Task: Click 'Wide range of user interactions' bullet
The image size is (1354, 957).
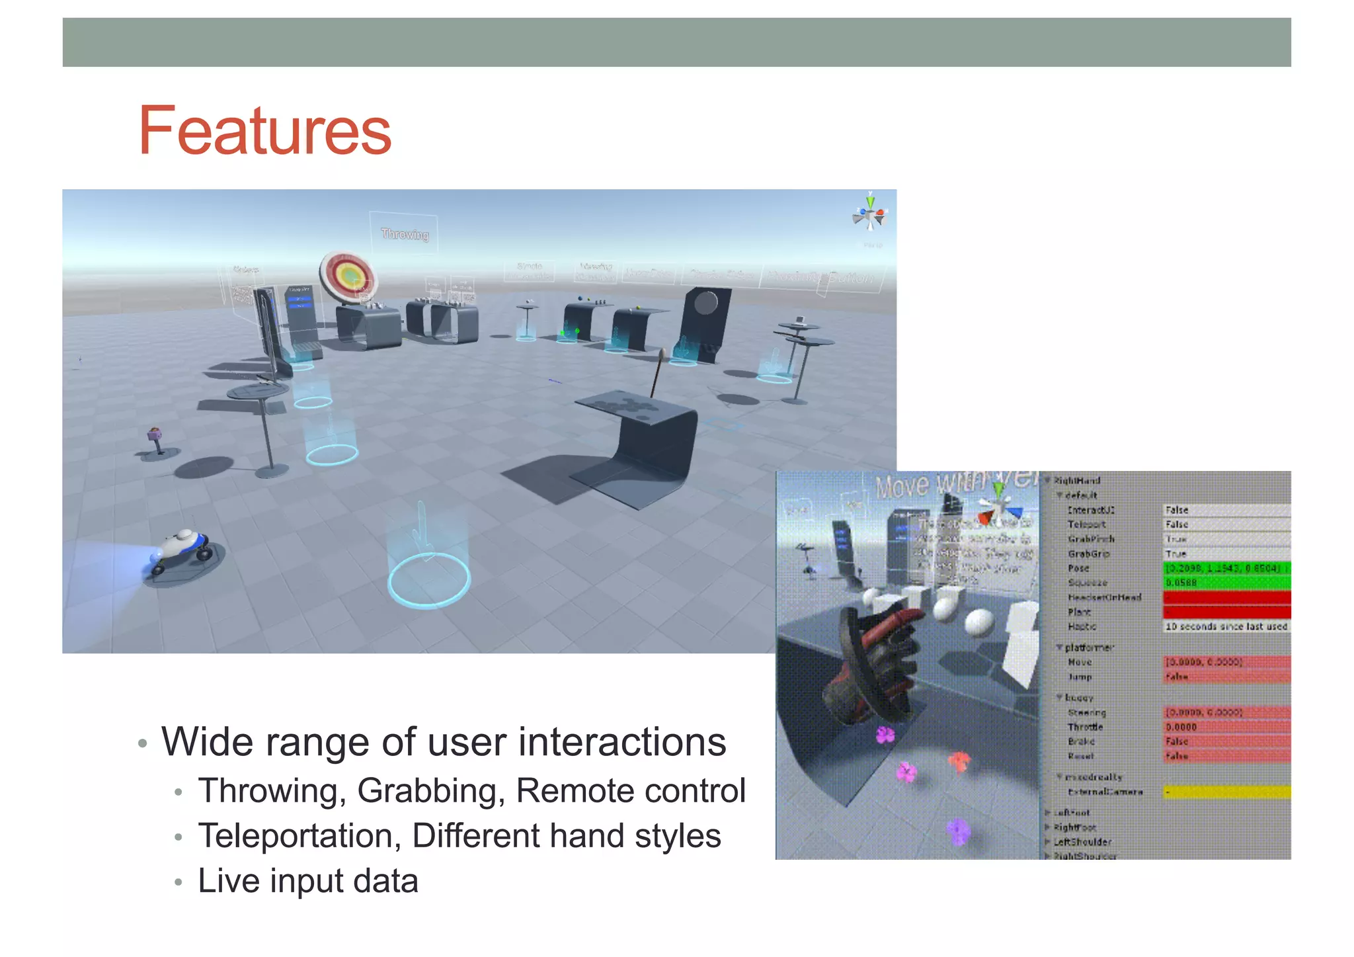Action: [x=444, y=741]
